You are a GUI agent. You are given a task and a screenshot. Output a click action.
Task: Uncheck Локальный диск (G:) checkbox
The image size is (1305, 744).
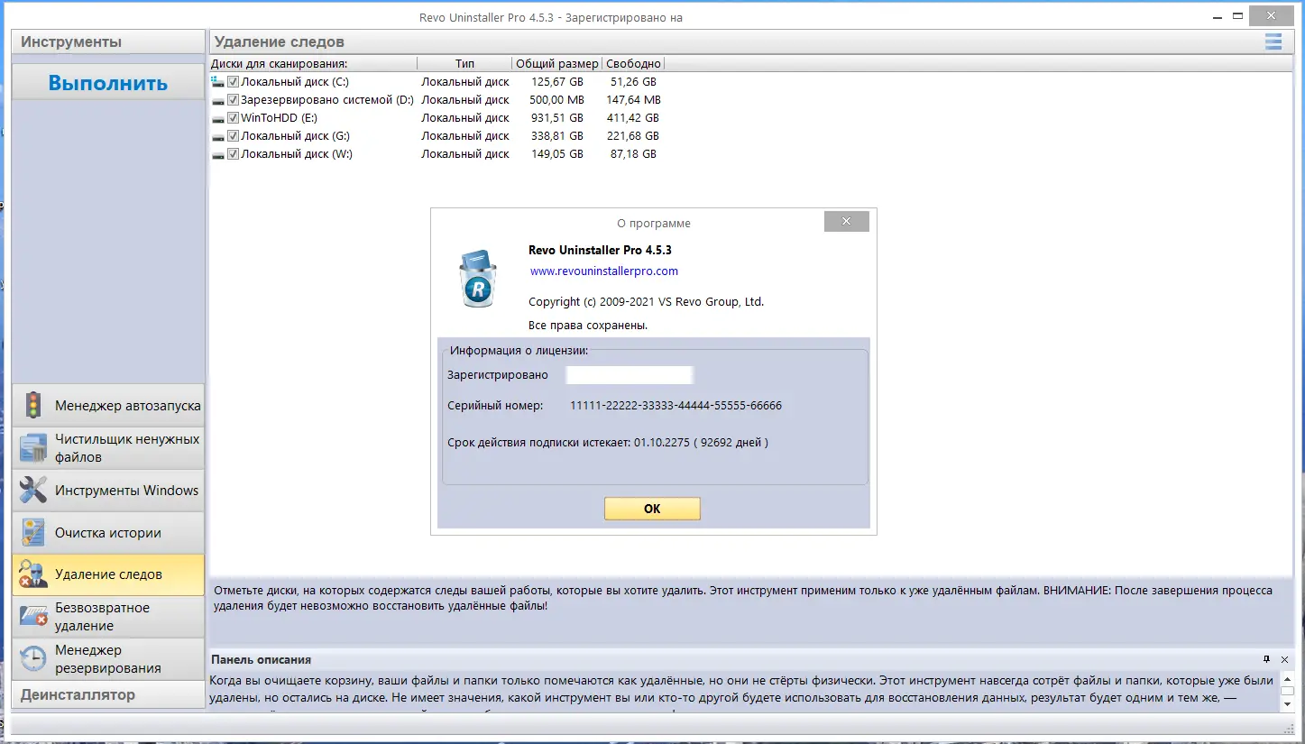(233, 136)
